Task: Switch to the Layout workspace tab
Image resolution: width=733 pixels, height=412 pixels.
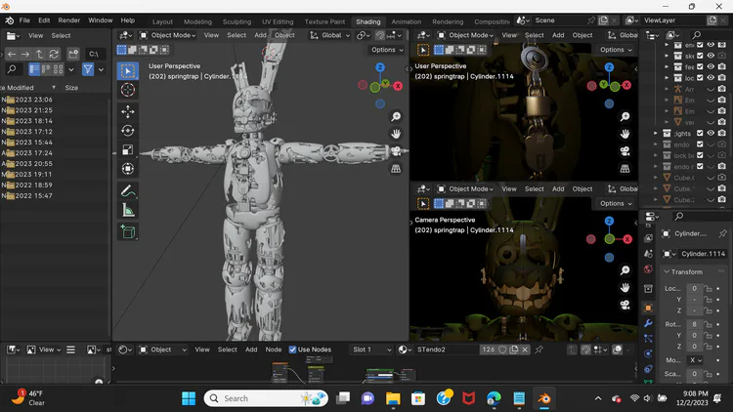Action: tap(162, 21)
